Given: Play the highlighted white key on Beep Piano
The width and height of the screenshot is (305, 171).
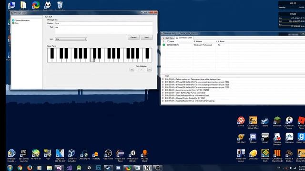Looking at the screenshot, I should click(92, 60).
